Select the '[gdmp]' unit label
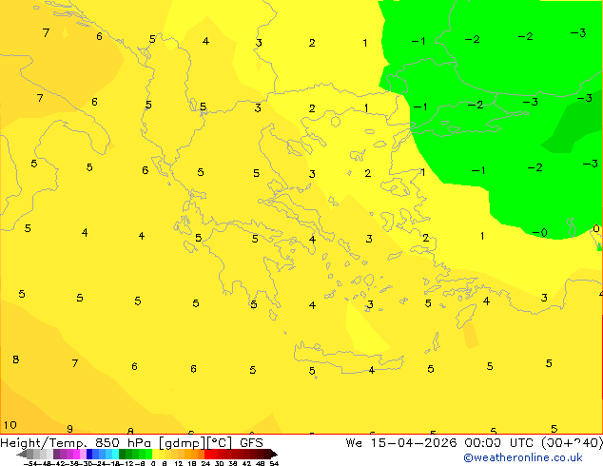This screenshot has height=466, width=603. point(183,443)
